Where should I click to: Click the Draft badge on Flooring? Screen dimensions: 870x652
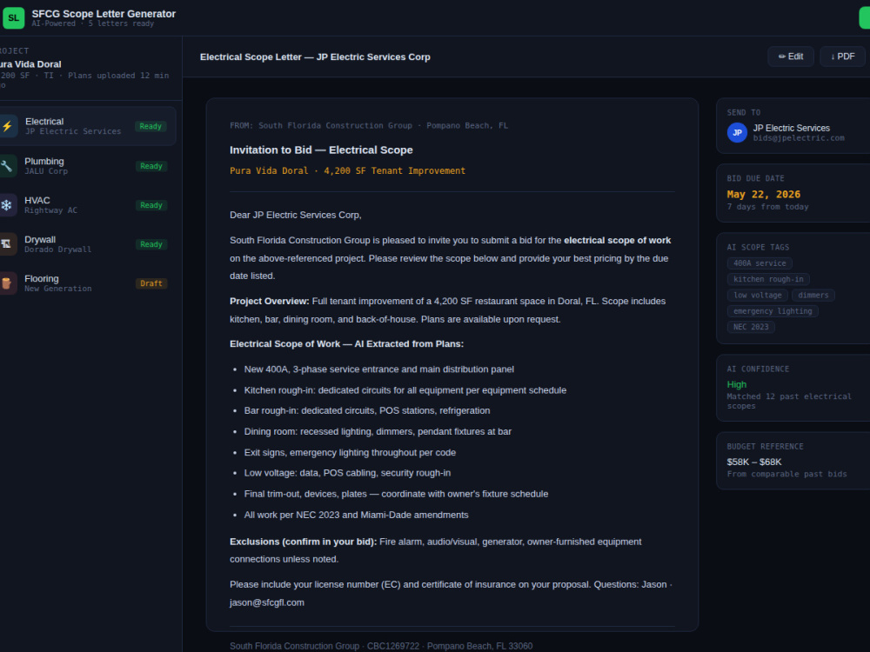click(x=151, y=283)
